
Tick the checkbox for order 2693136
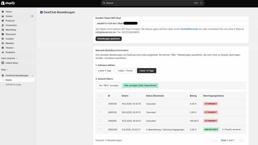(x=99, y=103)
